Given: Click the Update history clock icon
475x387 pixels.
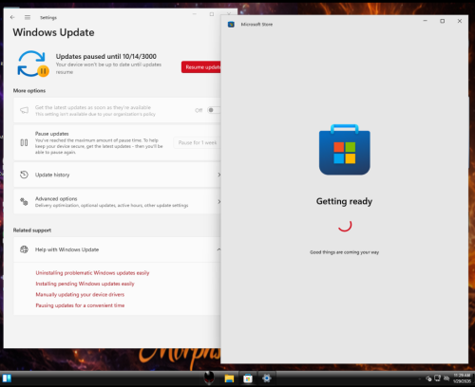Looking at the screenshot, I should pos(24,175).
